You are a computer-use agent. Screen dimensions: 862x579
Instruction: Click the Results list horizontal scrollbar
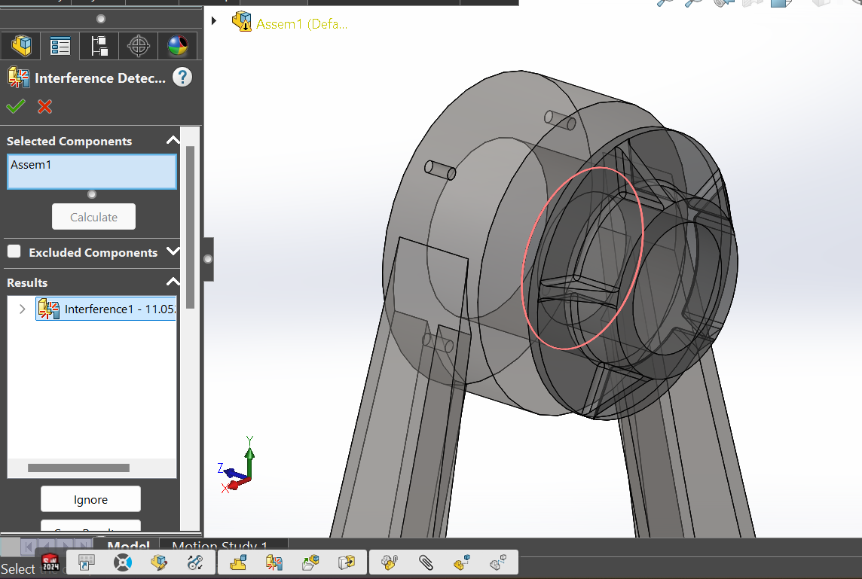pyautogui.click(x=78, y=468)
